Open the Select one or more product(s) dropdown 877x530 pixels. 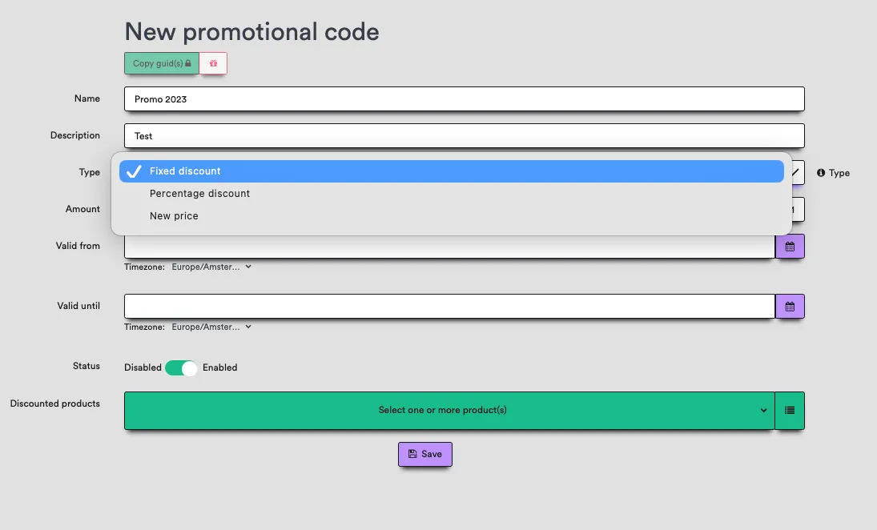(x=449, y=410)
